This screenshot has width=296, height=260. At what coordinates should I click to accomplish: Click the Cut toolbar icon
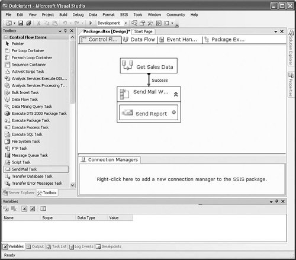(38, 23)
